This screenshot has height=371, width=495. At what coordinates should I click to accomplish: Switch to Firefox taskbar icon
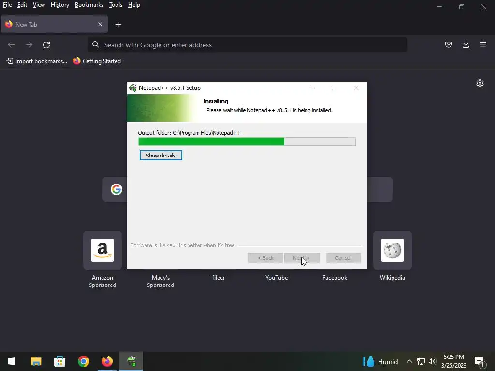[x=107, y=361]
